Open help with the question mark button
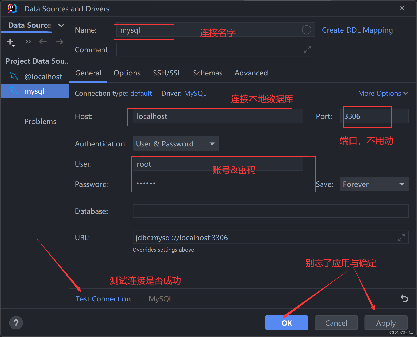Screen dimensions: 417x337 [16, 323]
